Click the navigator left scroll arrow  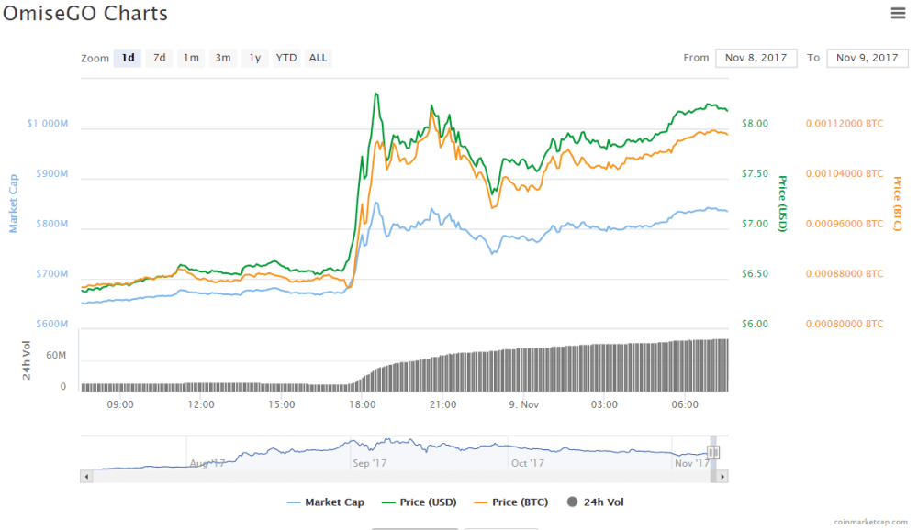click(86, 477)
